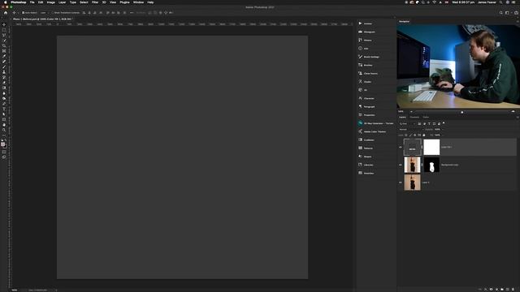Click the Home icon in options bar
520x292 pixels.
(6, 13)
